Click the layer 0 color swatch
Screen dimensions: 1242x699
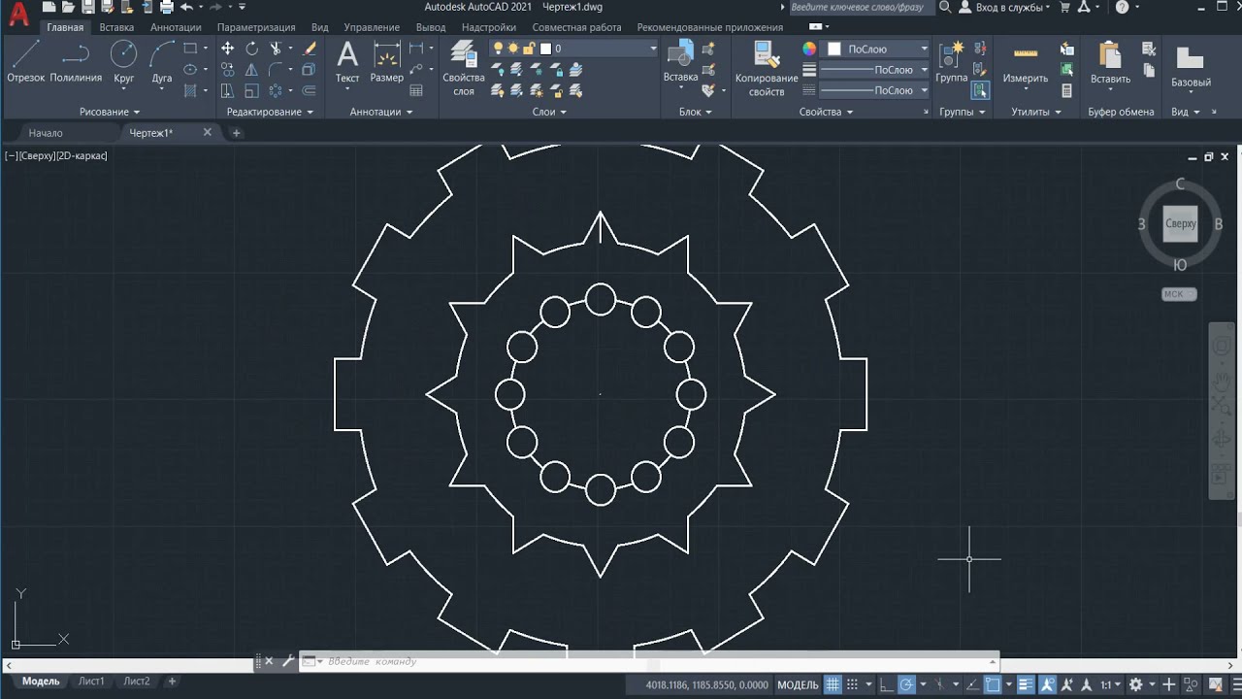pyautogui.click(x=545, y=49)
